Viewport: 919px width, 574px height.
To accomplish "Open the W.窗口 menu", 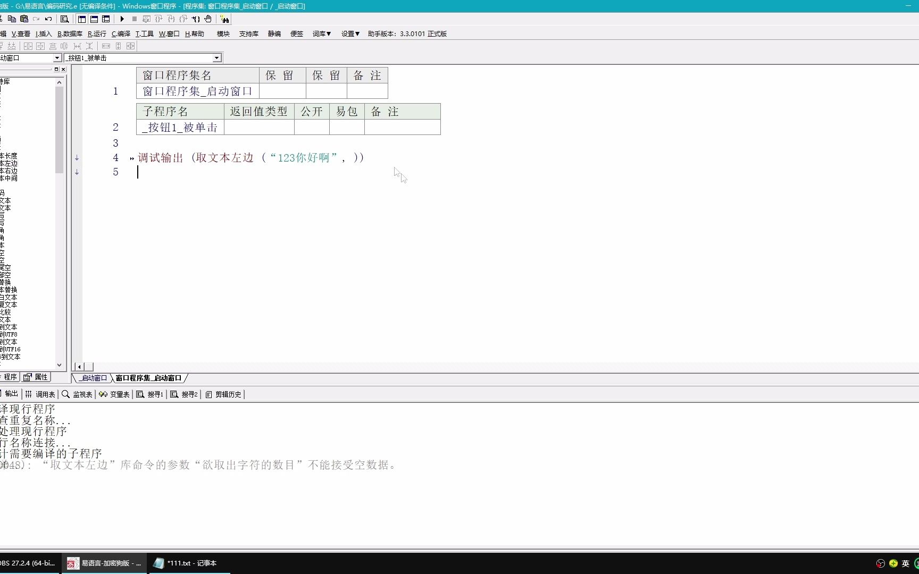I will [x=169, y=33].
